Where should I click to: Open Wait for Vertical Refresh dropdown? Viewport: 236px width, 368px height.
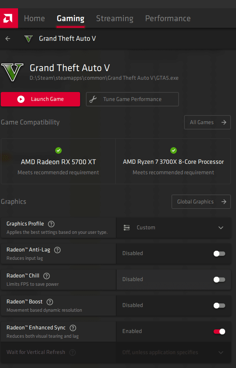(x=174, y=352)
